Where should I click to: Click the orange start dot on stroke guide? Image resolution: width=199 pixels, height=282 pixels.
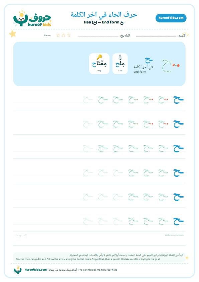click(x=178, y=65)
